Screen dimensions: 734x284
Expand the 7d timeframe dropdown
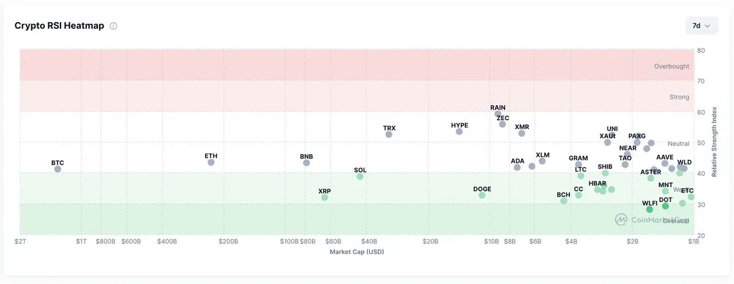pyautogui.click(x=702, y=26)
